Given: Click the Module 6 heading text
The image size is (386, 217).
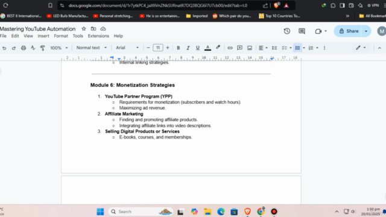Looking at the screenshot, I should click(133, 85).
